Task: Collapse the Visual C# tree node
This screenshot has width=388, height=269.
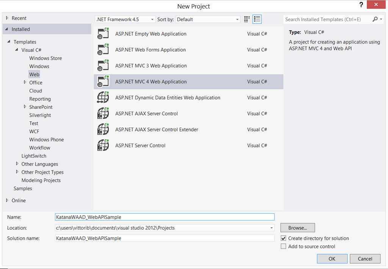Action: pos(17,50)
